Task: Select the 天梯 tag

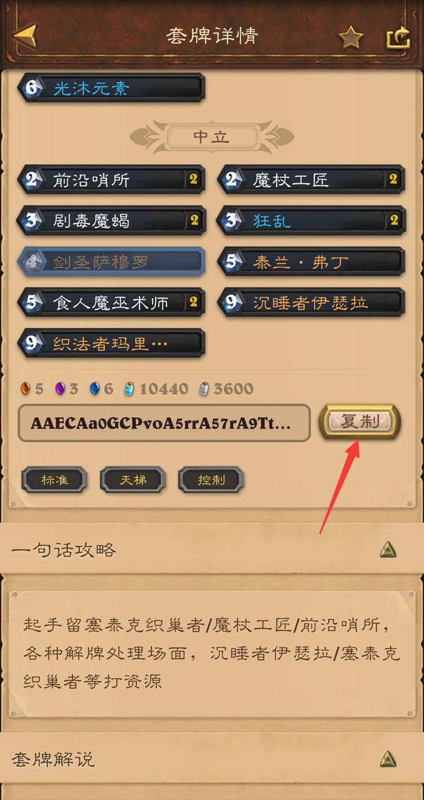Action: coord(133,481)
